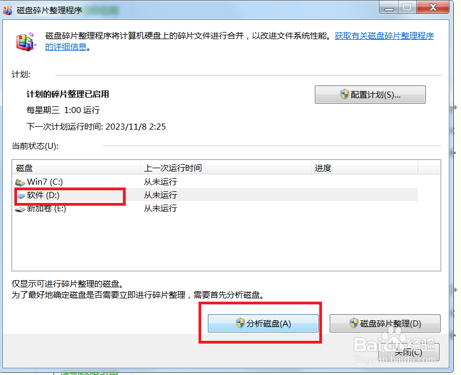Screen dimensions: 461x375
Task: Click the Win7 (C:) drive icon
Action: point(20,183)
